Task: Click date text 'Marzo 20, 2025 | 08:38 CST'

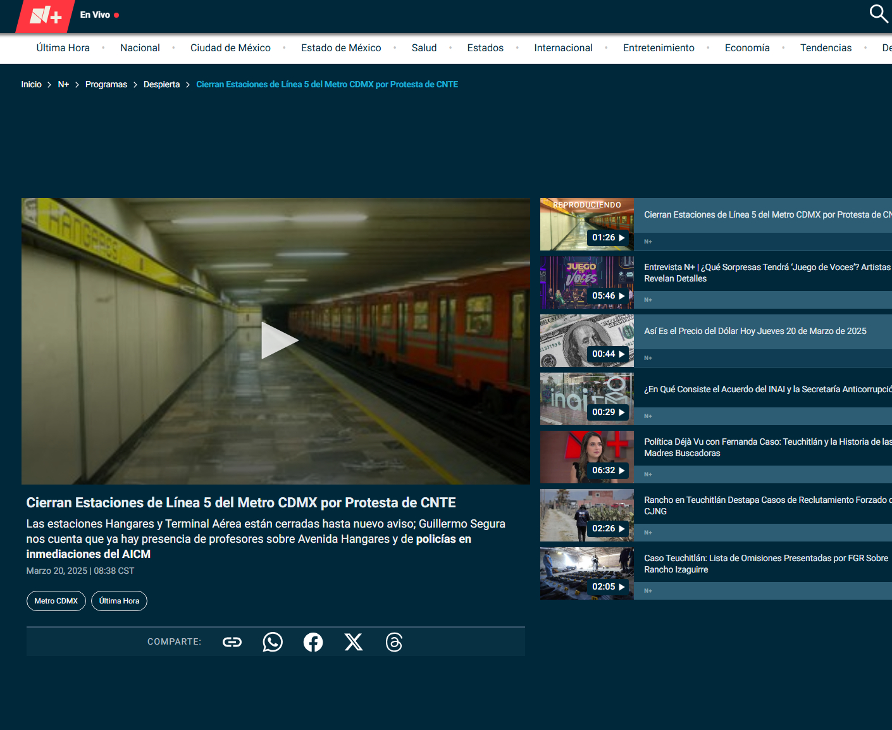Action: click(80, 571)
